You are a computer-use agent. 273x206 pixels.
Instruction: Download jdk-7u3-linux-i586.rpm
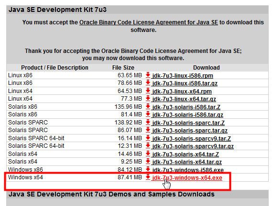pyautogui.click(x=183, y=75)
